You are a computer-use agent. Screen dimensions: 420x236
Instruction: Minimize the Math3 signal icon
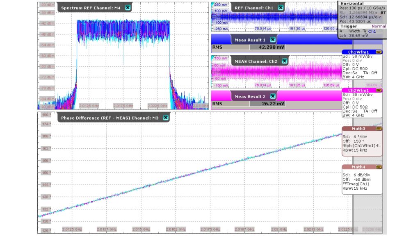point(379,129)
